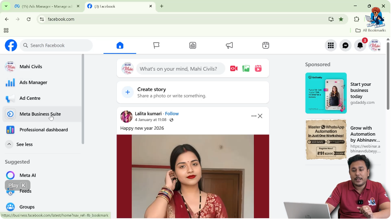392x219 pixels.
Task: Start a Live video post
Action: pyautogui.click(x=234, y=69)
